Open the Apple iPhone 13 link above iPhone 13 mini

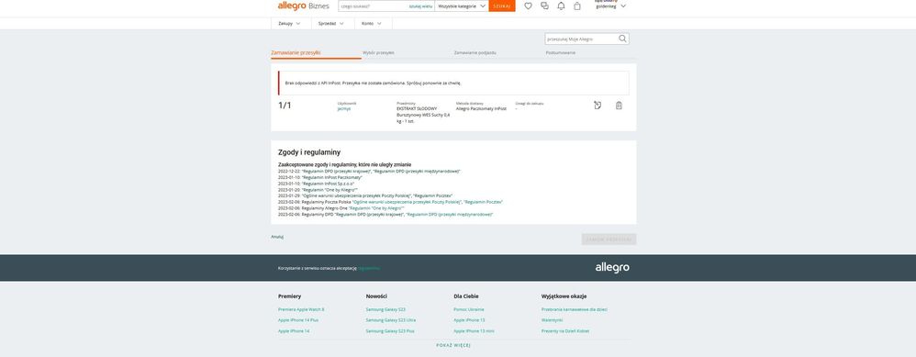[469, 320]
